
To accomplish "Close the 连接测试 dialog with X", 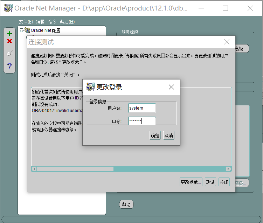I will tap(227, 42).
